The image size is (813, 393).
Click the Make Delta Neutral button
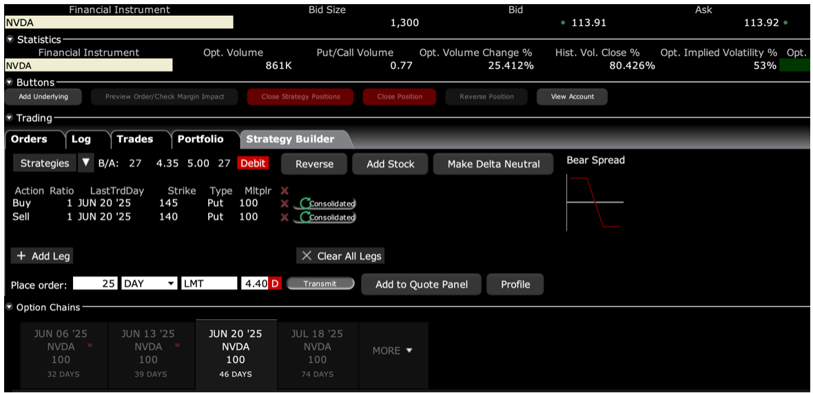[493, 164]
